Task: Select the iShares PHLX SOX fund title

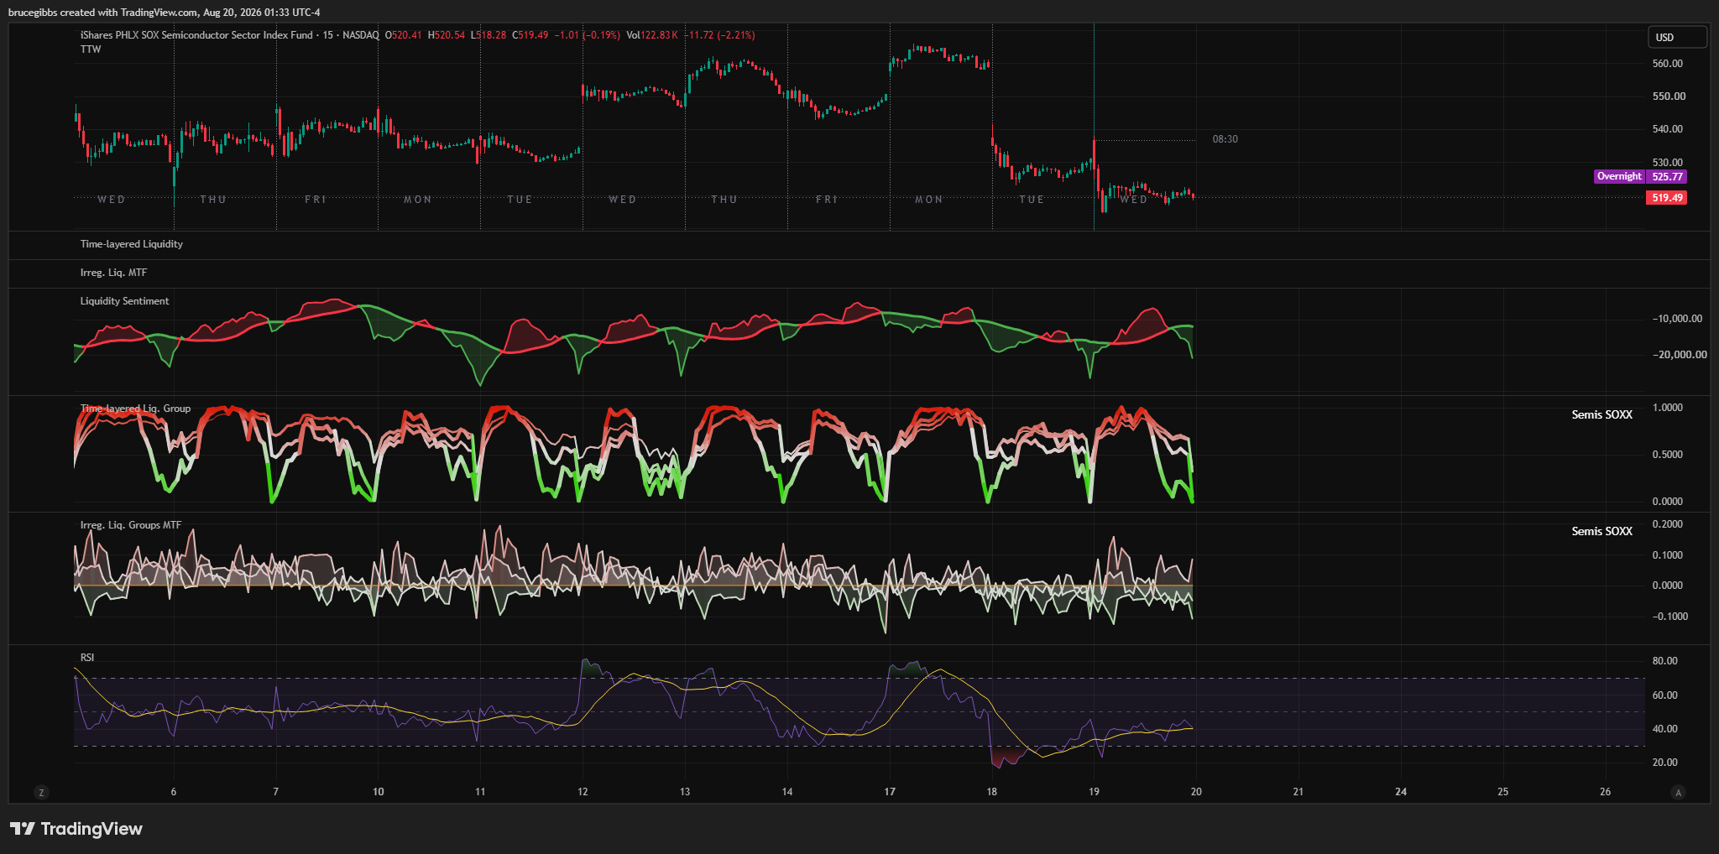Action: (196, 35)
